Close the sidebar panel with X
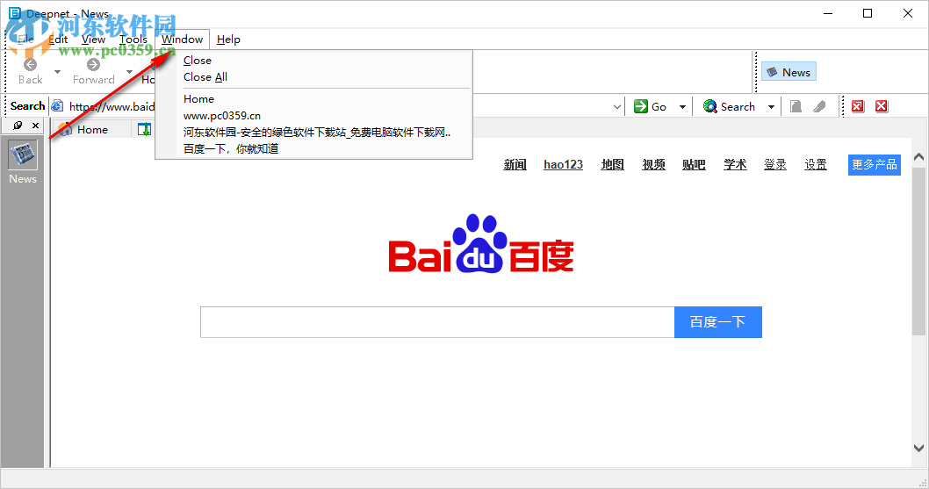The image size is (929, 489). click(35, 125)
